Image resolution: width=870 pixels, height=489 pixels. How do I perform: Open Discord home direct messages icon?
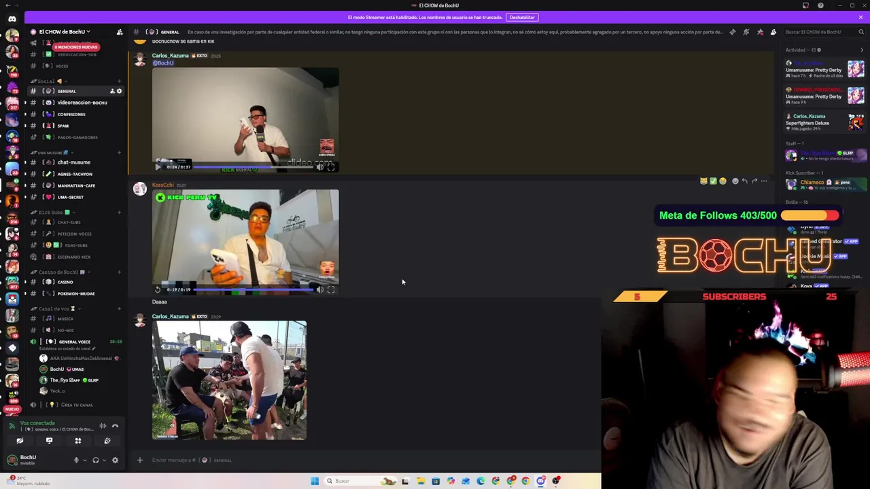(x=12, y=18)
